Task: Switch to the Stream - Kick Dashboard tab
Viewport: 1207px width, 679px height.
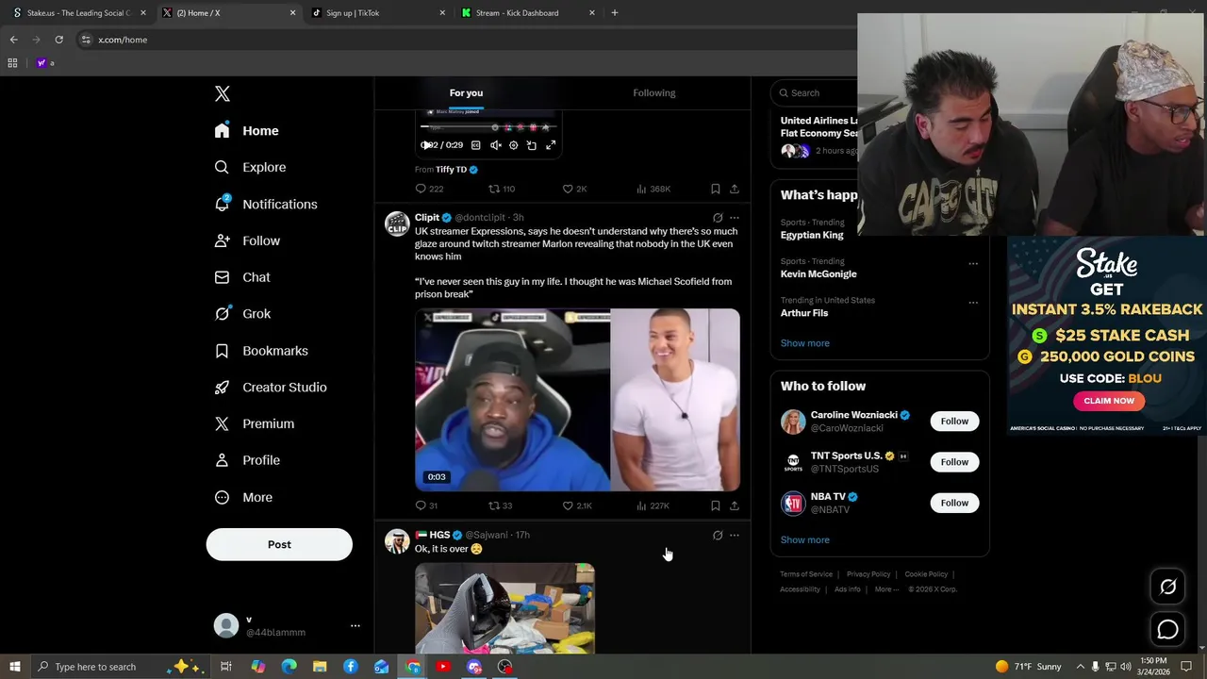Action: coord(528,13)
